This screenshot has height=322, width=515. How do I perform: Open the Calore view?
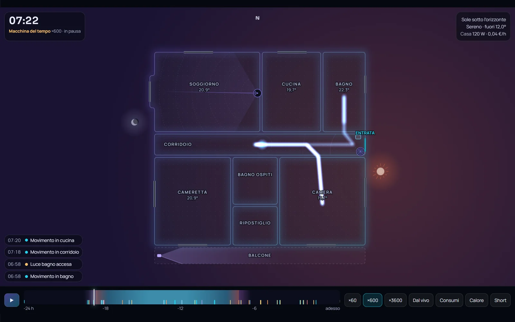coord(476,300)
